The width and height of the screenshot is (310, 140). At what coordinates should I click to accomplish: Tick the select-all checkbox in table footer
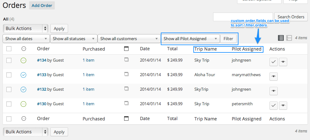(x=9, y=119)
